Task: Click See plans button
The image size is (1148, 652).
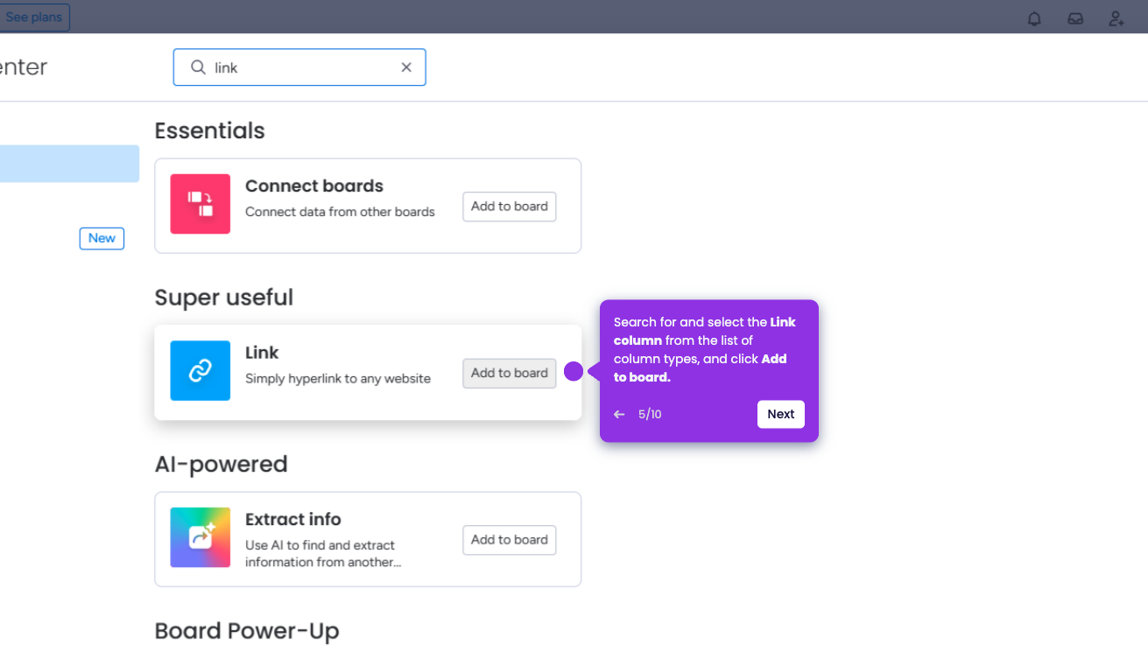Action: (x=34, y=18)
